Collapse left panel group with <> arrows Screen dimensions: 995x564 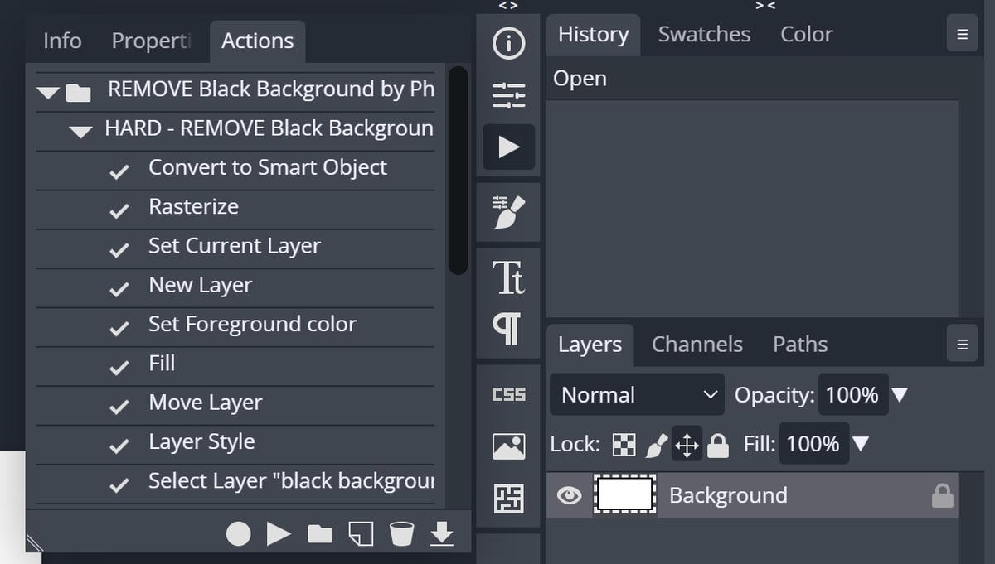click(508, 6)
